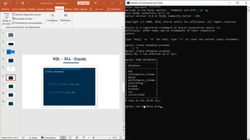Collapse the ribbon with the chevron
The image size is (250, 140).
coord(122,27)
